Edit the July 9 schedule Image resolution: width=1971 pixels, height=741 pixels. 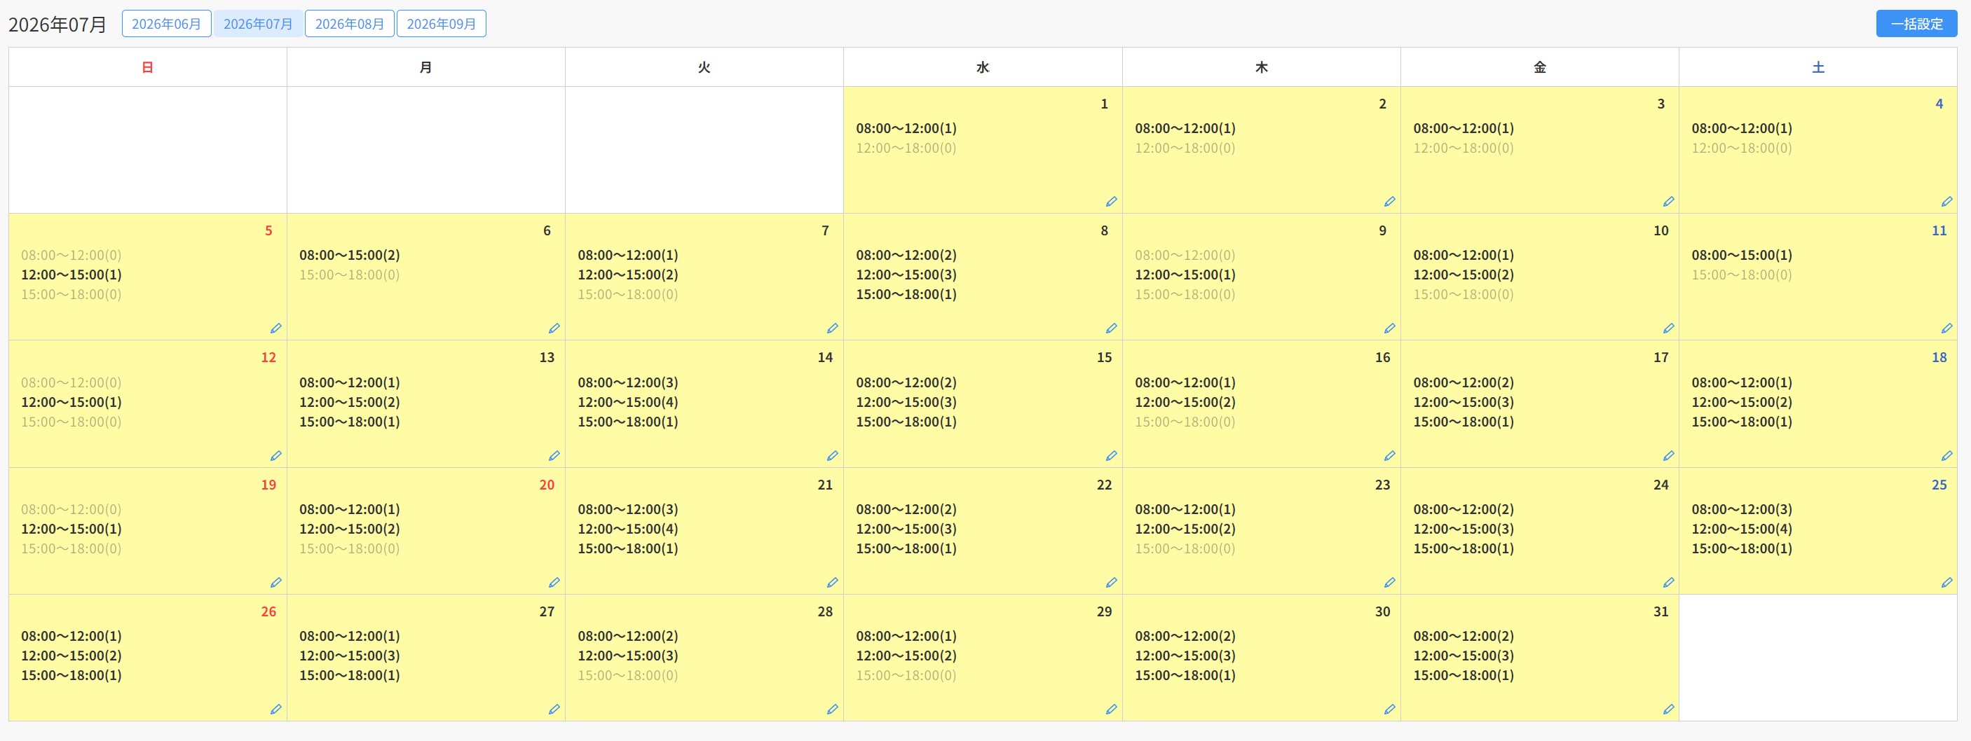[x=1389, y=328]
